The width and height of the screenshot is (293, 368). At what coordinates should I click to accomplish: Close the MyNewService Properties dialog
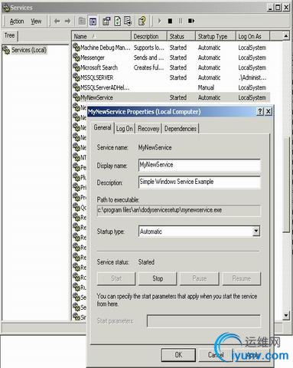pos(268,111)
